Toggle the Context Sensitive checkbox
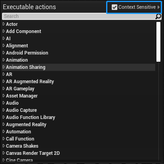Viewport: 164px width, 164px height. 115,7
